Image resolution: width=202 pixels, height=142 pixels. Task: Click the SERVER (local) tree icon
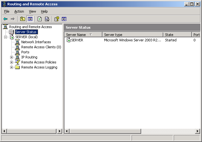[x=12, y=37]
